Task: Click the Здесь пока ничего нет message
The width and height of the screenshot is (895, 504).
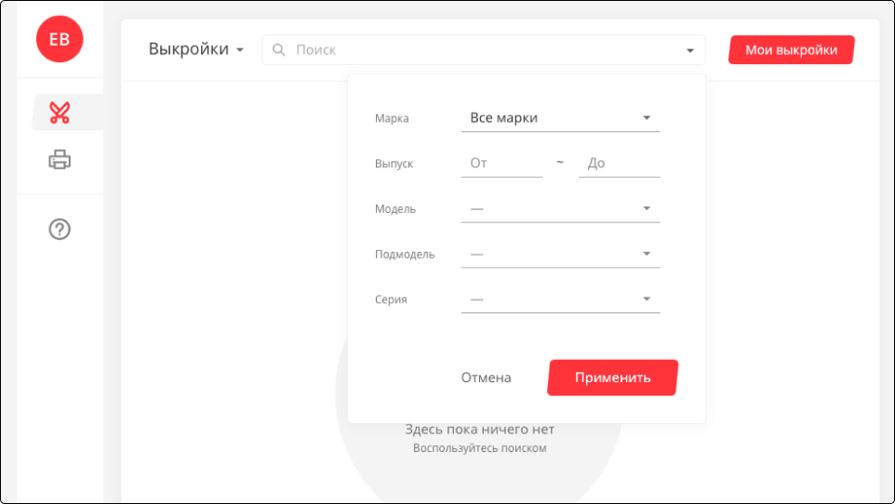Action: click(479, 430)
